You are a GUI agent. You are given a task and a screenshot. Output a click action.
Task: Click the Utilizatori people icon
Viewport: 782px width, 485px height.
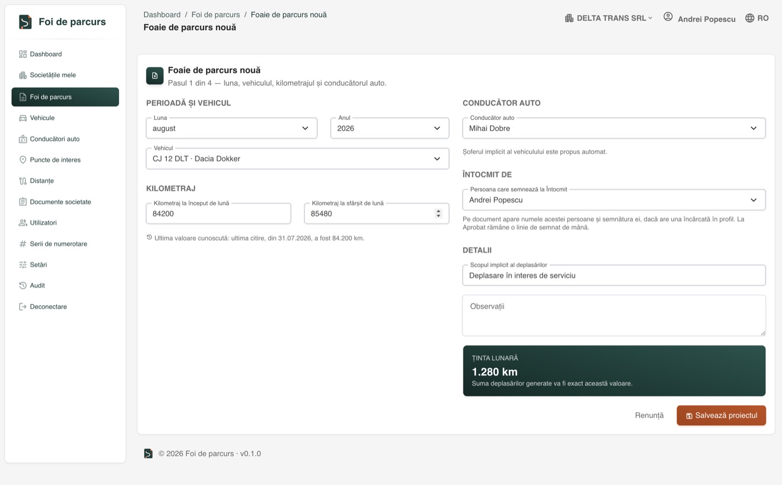click(x=23, y=223)
